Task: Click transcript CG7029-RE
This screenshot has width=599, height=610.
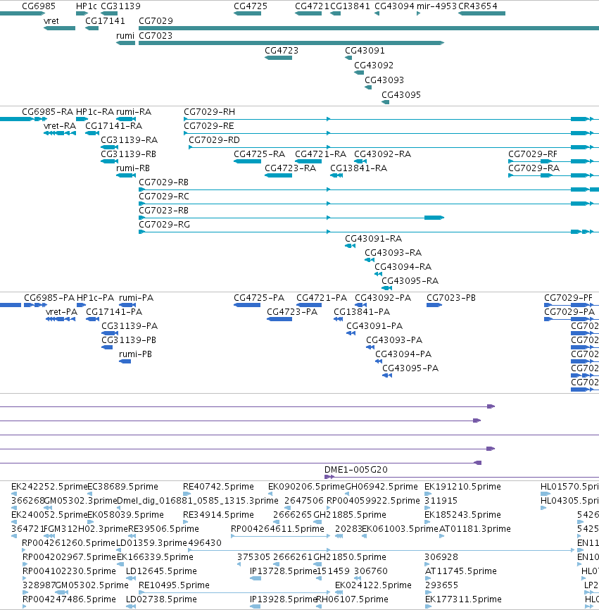Action: point(209,126)
